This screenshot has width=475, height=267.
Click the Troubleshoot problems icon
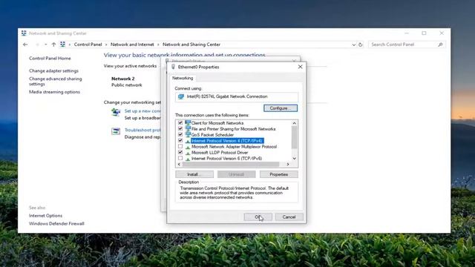click(116, 131)
